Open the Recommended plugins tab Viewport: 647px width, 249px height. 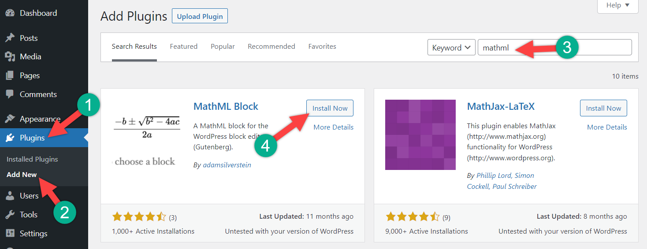click(x=271, y=47)
